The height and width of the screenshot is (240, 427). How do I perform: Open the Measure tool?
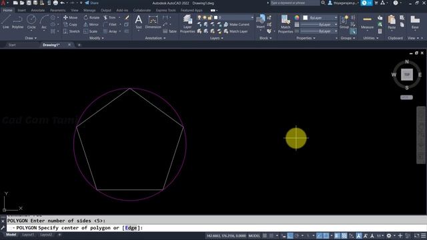coord(367,22)
